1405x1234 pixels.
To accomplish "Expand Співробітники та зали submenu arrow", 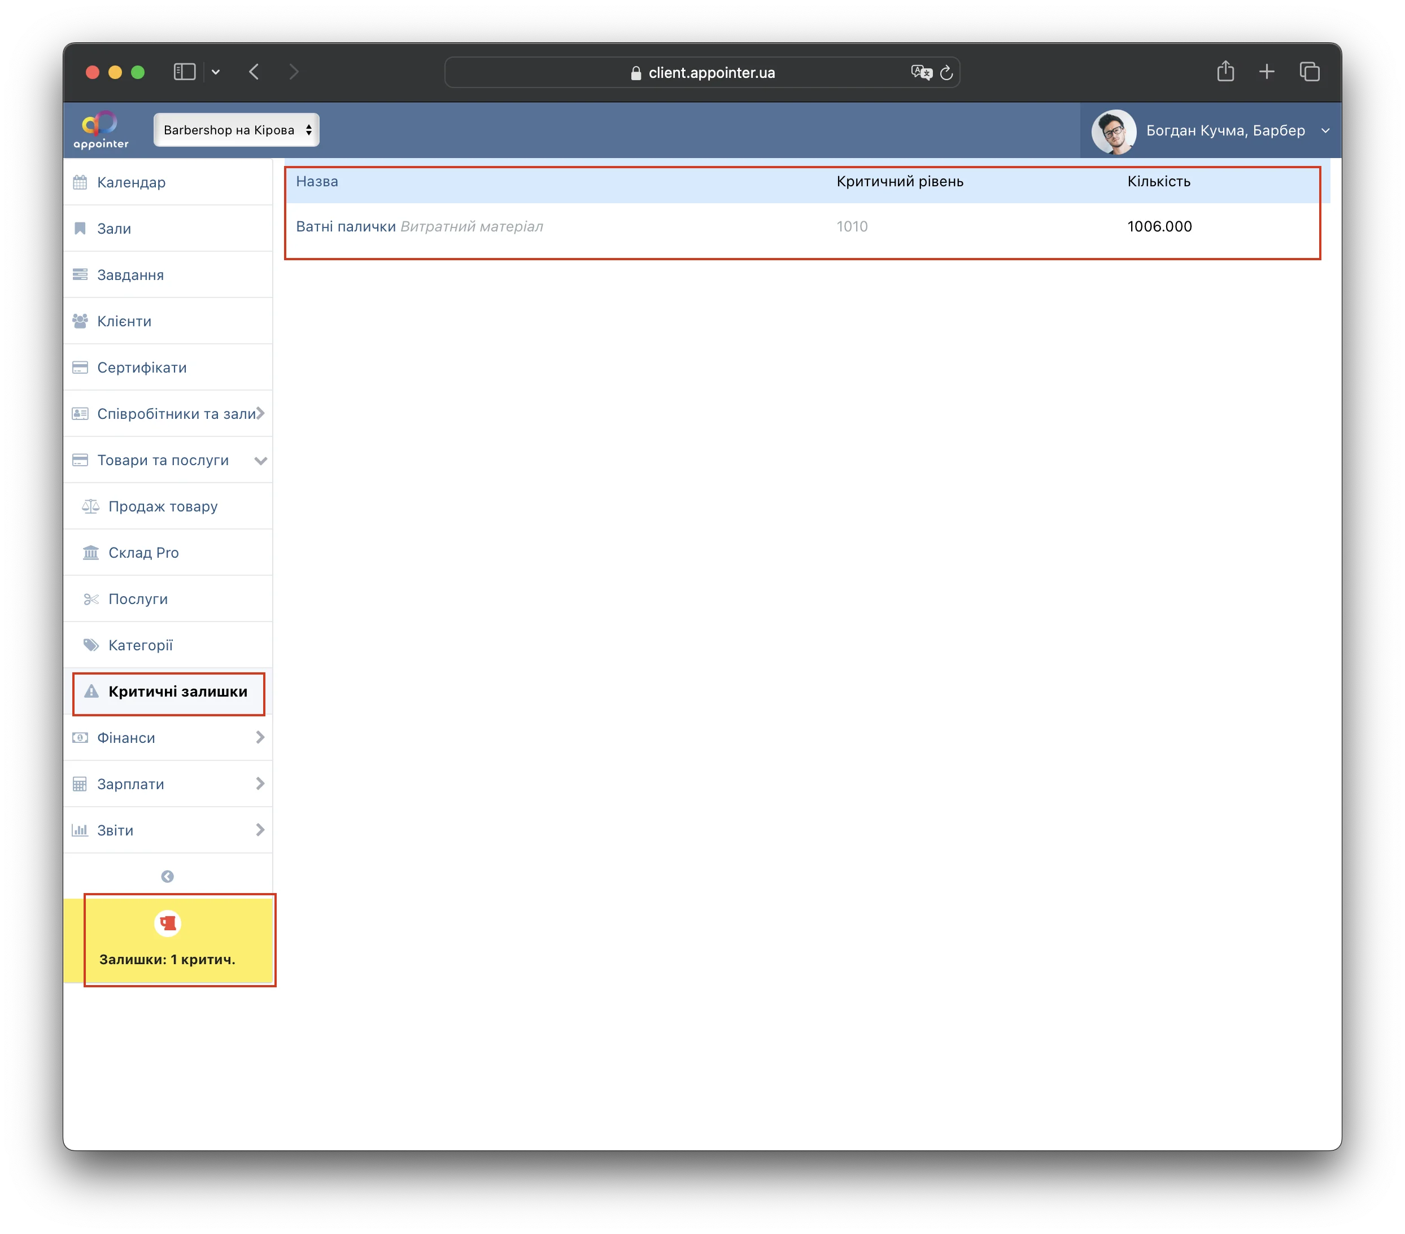I will pos(260,413).
